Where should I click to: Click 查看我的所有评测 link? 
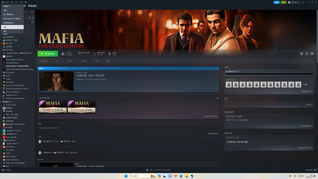pos(305,148)
